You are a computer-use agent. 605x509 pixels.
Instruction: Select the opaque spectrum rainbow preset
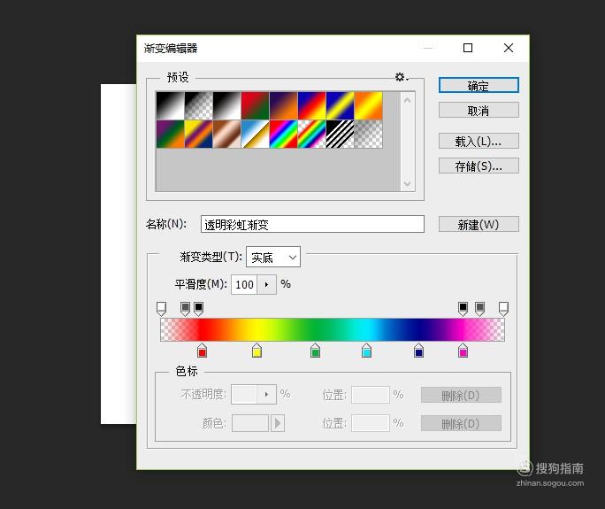(x=284, y=134)
